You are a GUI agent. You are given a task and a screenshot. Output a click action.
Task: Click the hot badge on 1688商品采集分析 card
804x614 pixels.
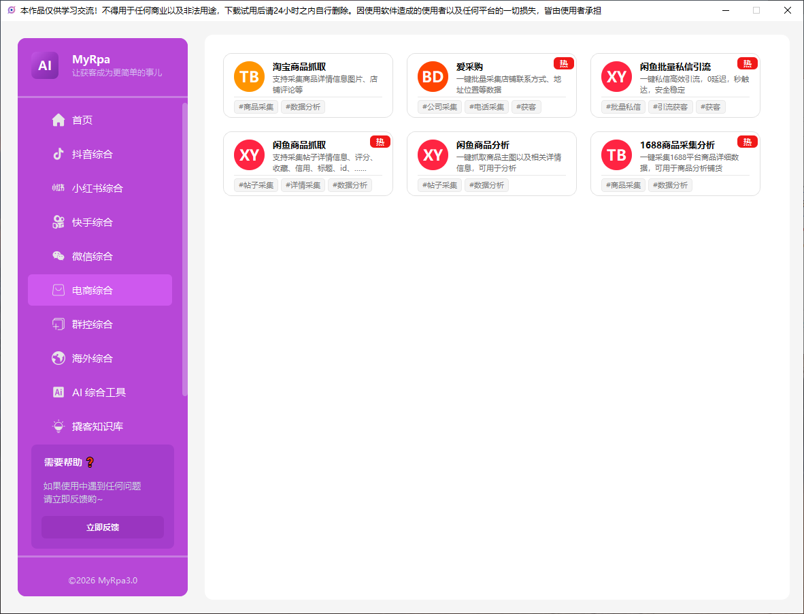747,142
